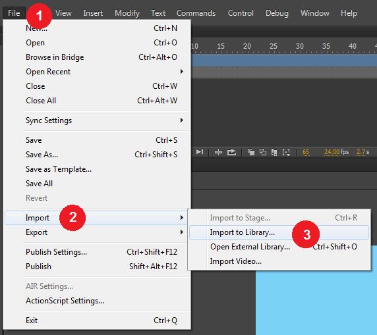
Task: Open the Help menu
Action: coord(349,13)
